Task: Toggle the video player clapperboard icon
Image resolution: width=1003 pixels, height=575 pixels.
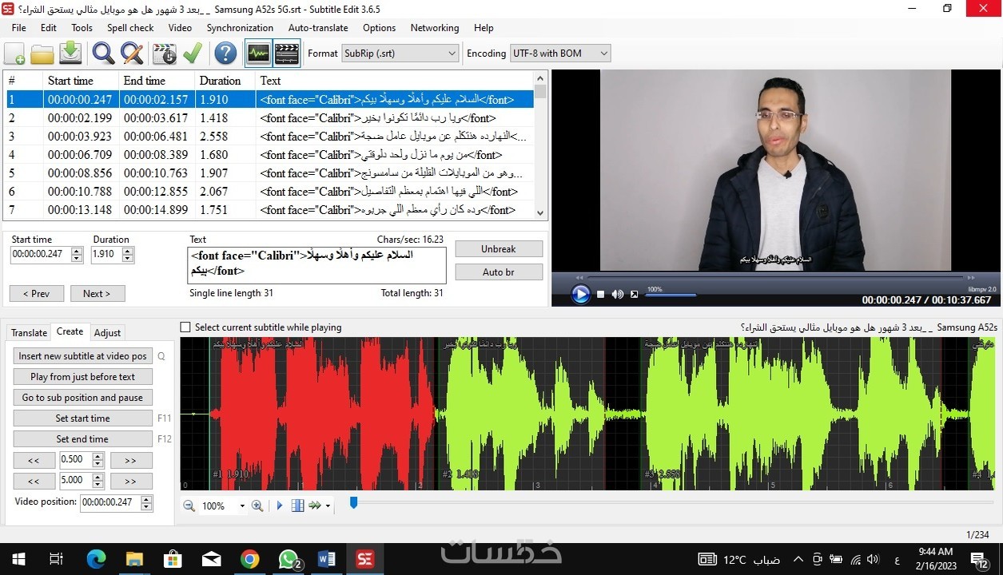Action: click(x=287, y=54)
